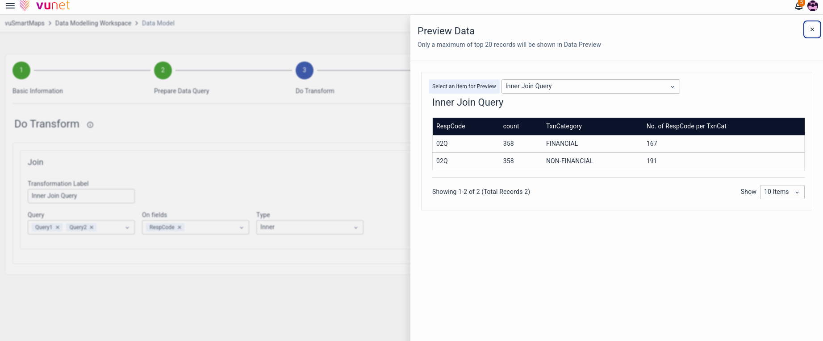Open Data Modelling Workspace breadcrumb
The height and width of the screenshot is (341, 823).
(x=93, y=23)
